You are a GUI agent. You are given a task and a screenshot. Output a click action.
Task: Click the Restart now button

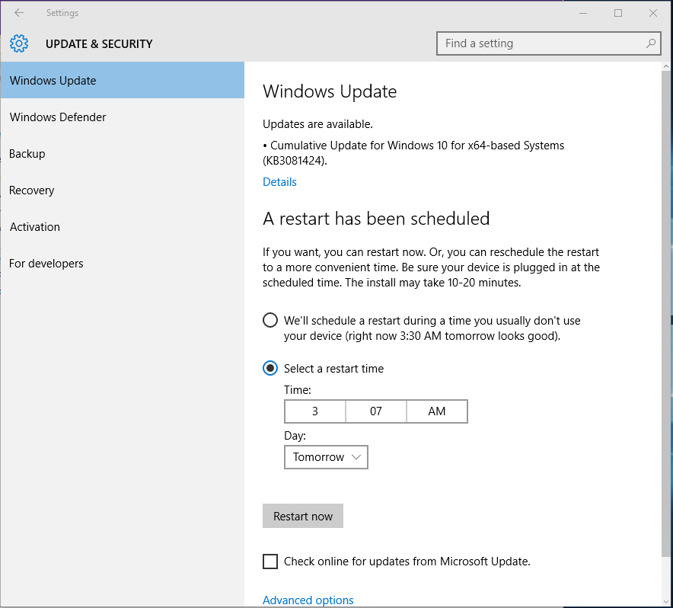coord(303,516)
